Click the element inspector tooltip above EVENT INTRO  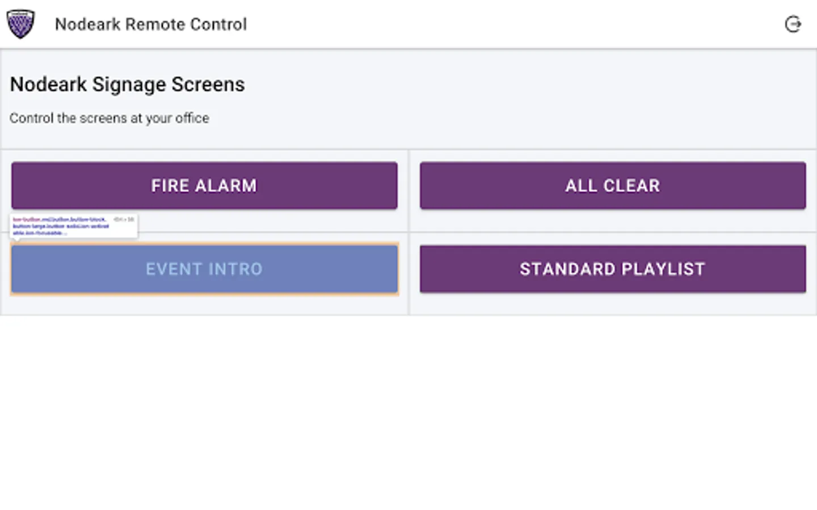74,226
